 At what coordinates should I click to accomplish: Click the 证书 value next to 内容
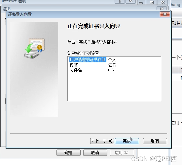[112, 65]
